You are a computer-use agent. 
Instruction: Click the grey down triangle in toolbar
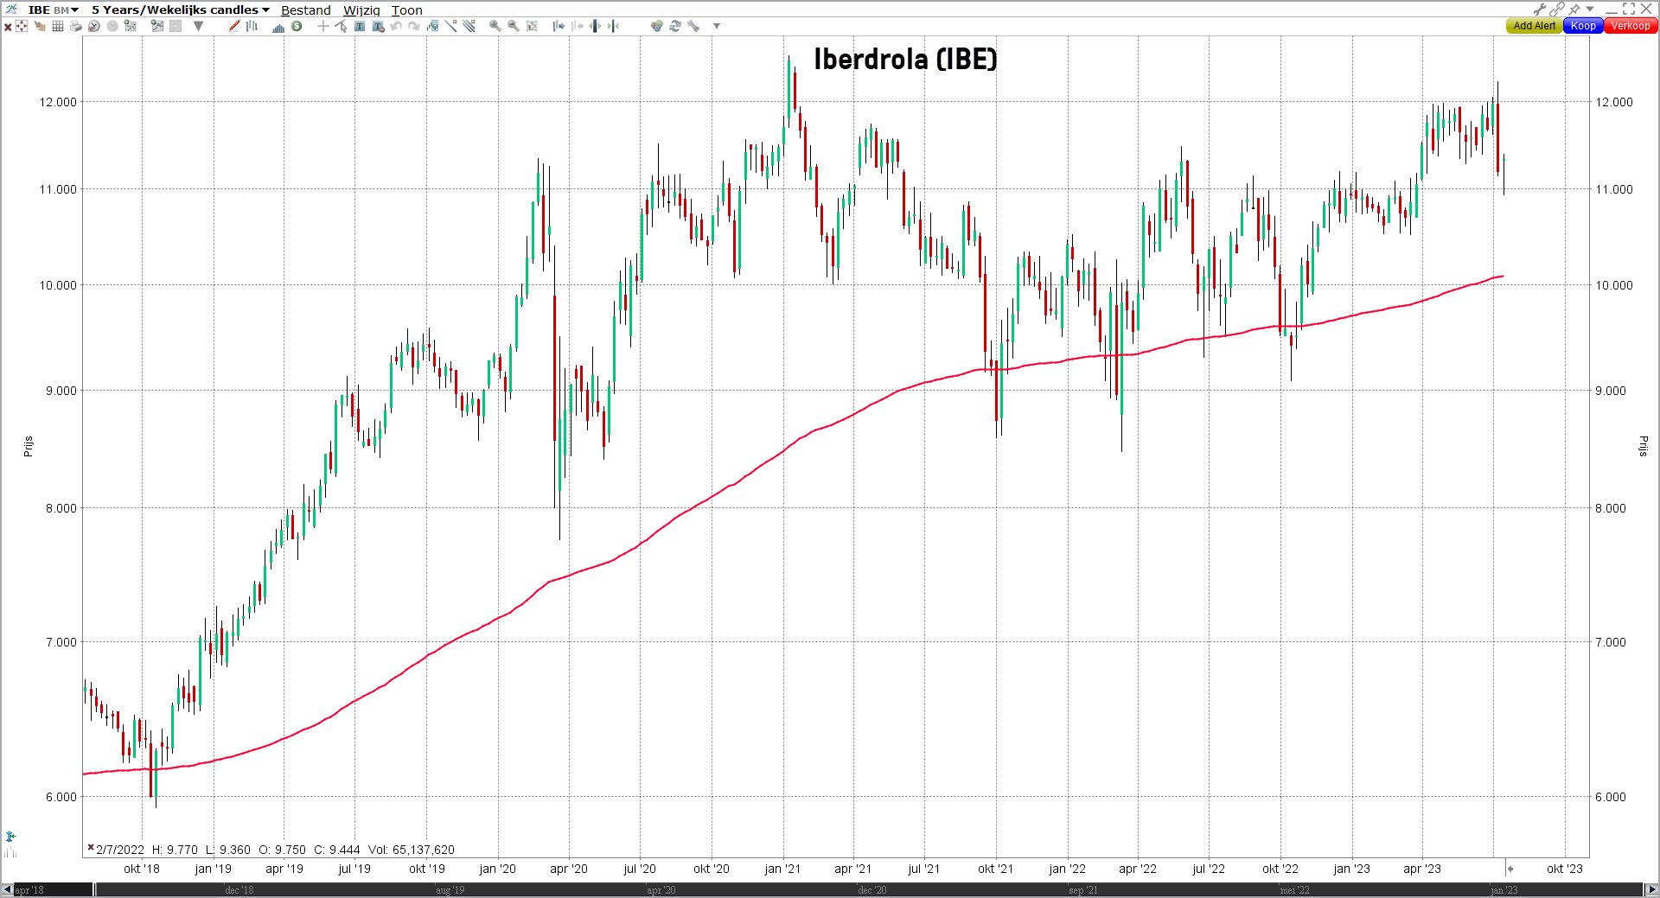[198, 26]
